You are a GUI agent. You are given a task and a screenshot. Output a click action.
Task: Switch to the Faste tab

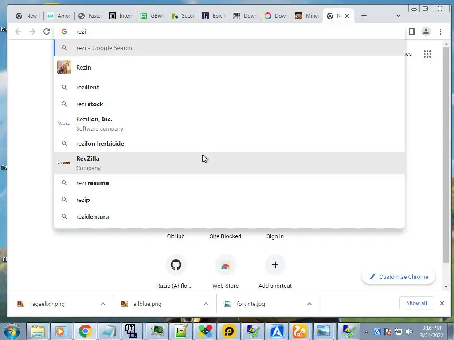click(90, 16)
